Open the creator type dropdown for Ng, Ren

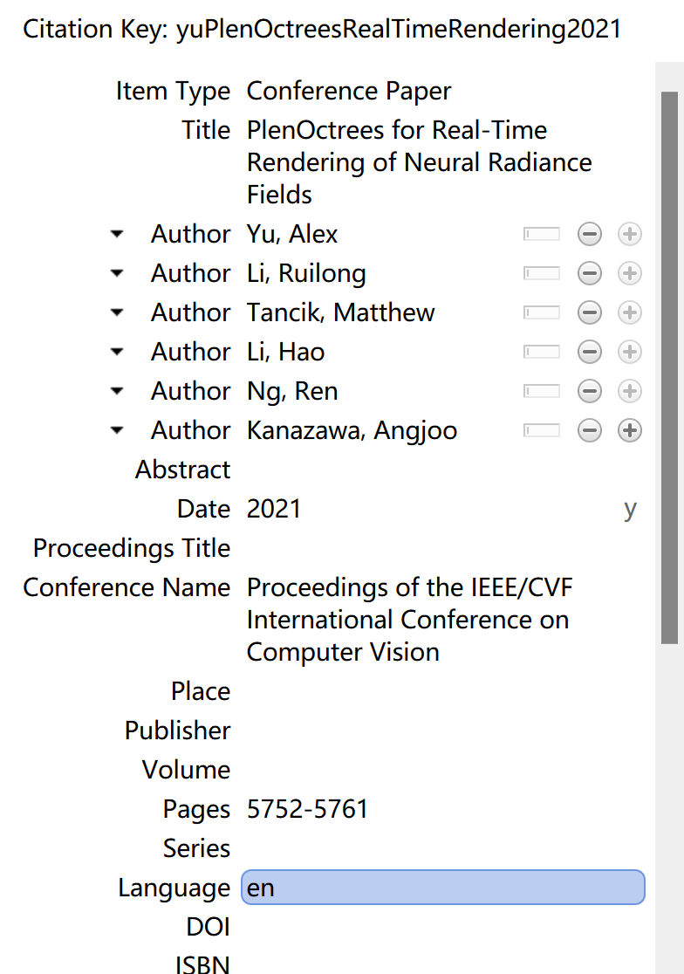[117, 391]
